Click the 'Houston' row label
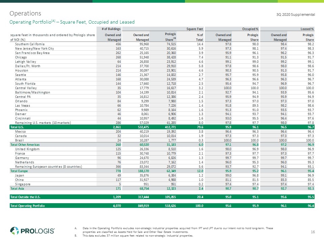The image size is (324, 243). click(22, 71)
